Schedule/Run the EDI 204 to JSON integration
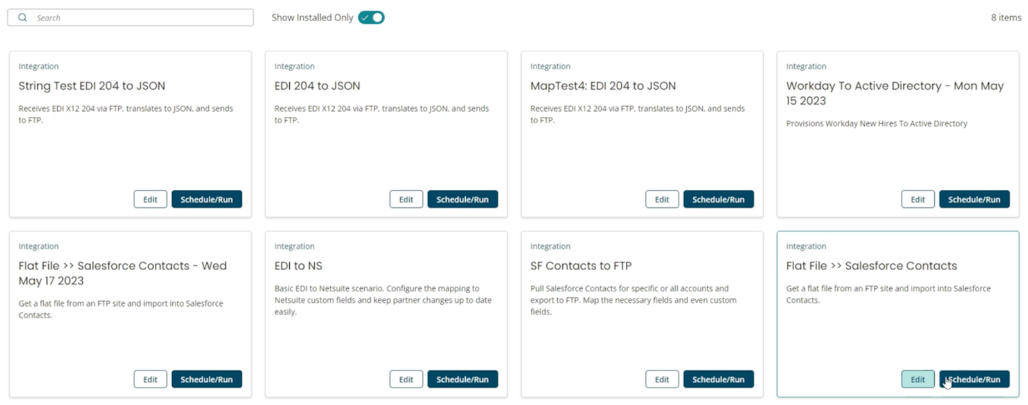Viewport: 1028px width, 405px height. click(462, 200)
